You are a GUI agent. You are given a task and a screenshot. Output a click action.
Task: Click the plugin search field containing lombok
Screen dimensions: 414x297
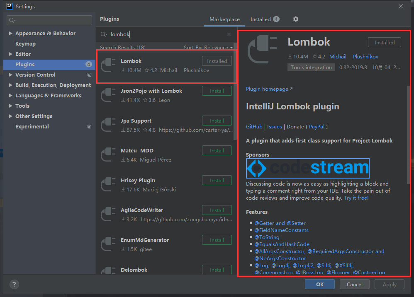[x=166, y=34]
